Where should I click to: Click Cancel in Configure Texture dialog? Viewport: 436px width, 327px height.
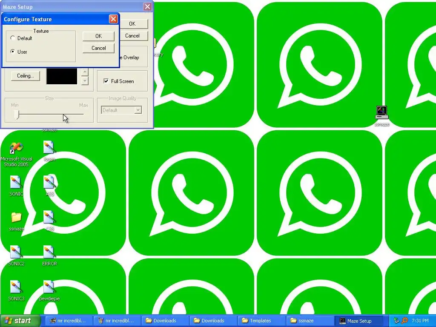click(98, 48)
